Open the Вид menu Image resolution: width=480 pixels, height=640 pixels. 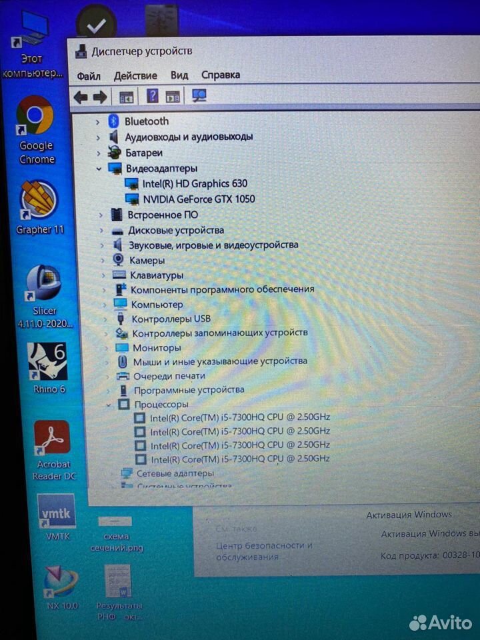point(179,75)
